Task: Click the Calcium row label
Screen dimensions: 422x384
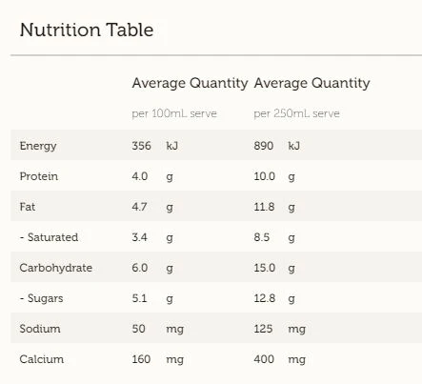Action: tap(42, 359)
